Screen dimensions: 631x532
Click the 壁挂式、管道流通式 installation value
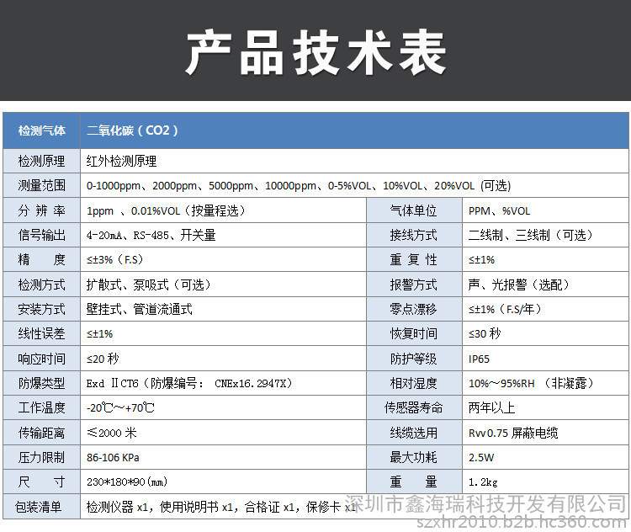pos(139,309)
